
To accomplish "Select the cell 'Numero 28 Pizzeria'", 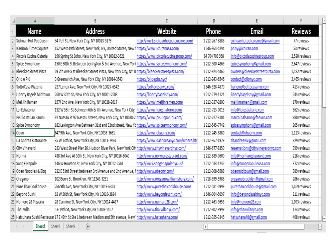I will pos(35,202).
